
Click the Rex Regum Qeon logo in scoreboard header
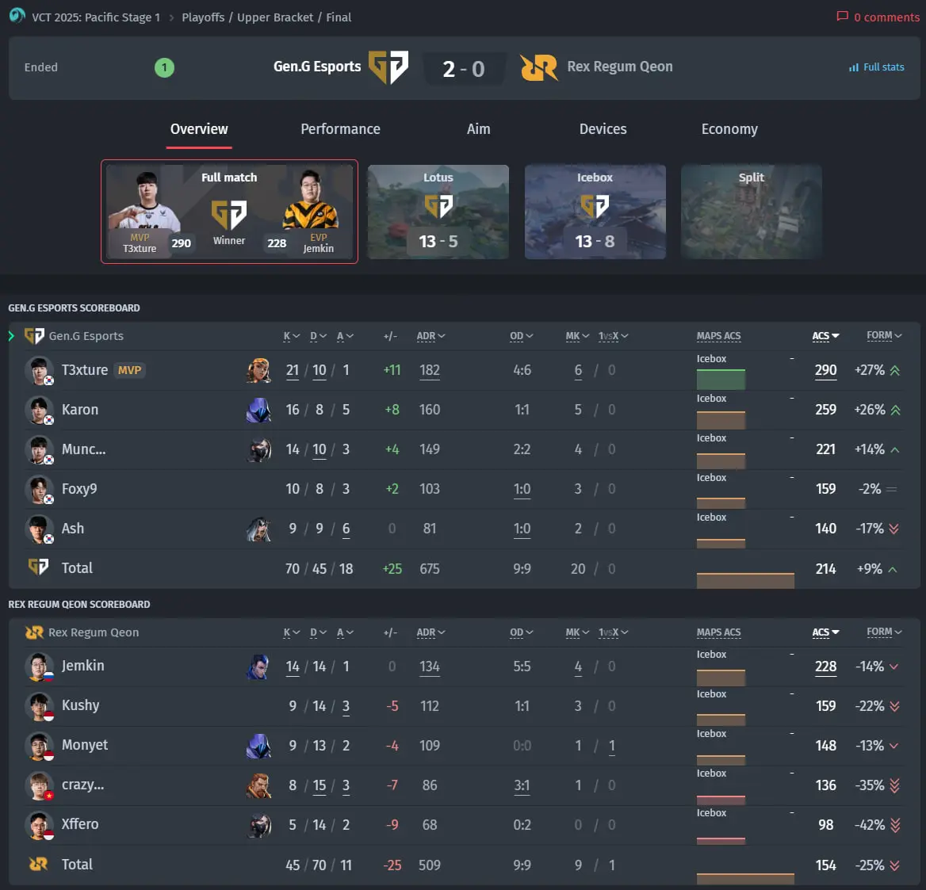tap(34, 632)
